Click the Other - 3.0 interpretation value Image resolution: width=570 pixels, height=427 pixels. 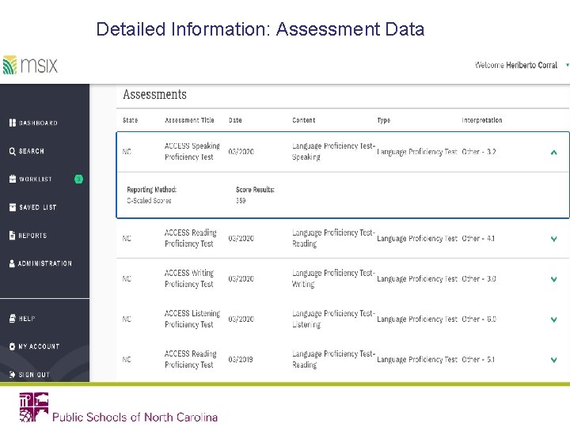point(479,279)
